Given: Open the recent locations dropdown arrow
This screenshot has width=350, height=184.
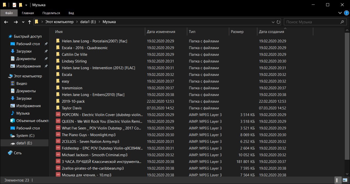Looking at the screenshot, I should tap(23, 22).
